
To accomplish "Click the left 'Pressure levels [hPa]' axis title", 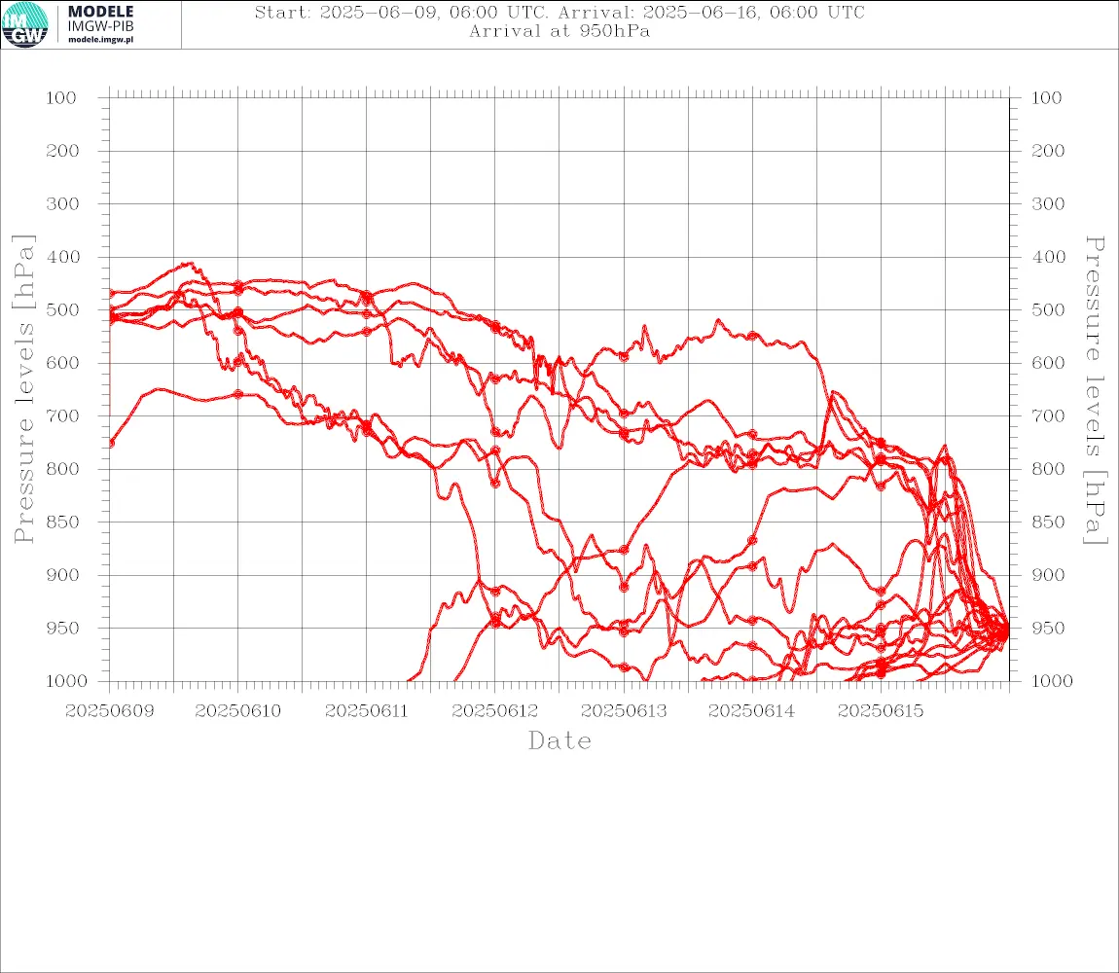I will coord(23,389).
